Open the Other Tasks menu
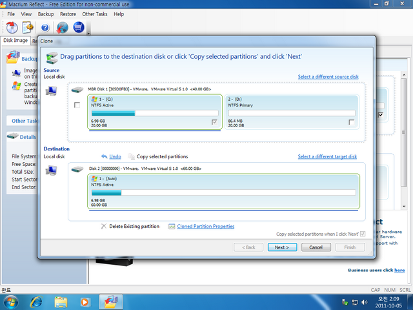 (x=95, y=14)
